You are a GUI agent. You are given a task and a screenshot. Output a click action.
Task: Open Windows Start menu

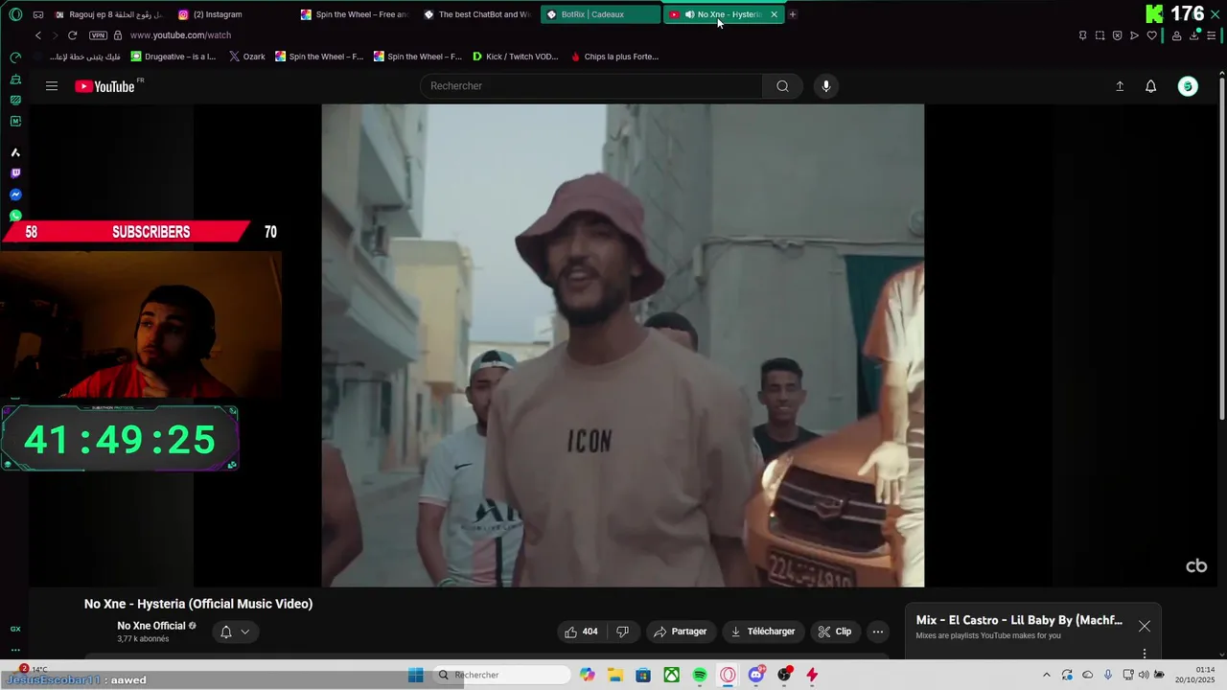[x=416, y=676]
